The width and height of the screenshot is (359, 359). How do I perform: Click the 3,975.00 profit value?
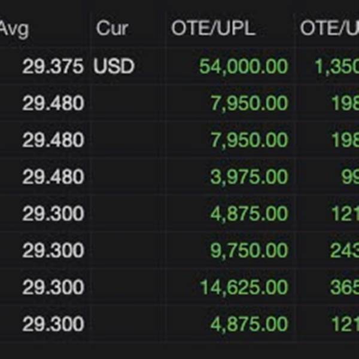coord(249,177)
